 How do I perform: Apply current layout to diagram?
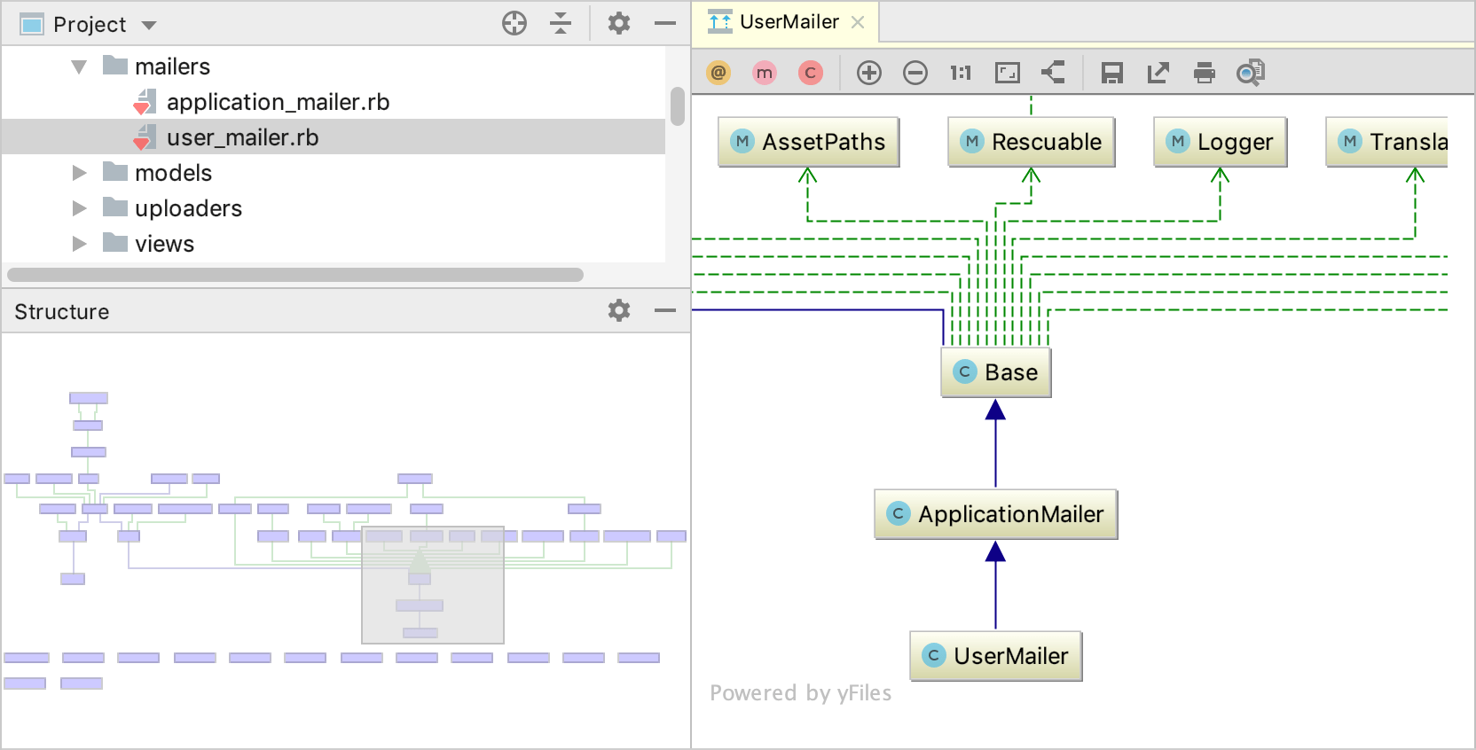click(x=1053, y=73)
